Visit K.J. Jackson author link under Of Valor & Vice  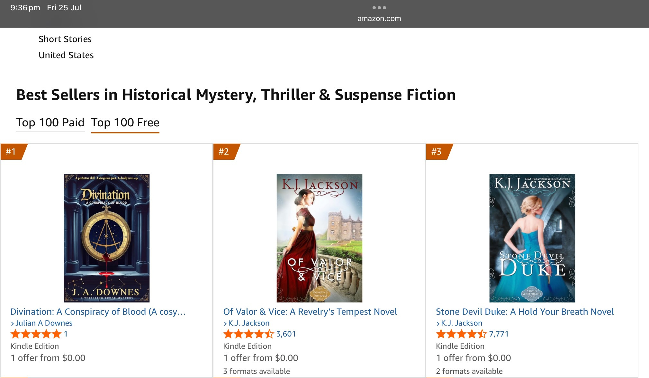point(248,323)
